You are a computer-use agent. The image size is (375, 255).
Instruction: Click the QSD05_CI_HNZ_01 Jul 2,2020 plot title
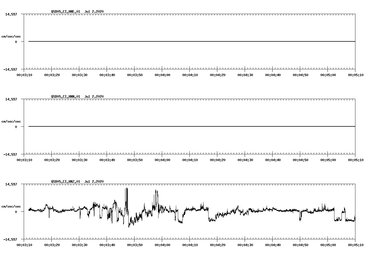(x=77, y=181)
